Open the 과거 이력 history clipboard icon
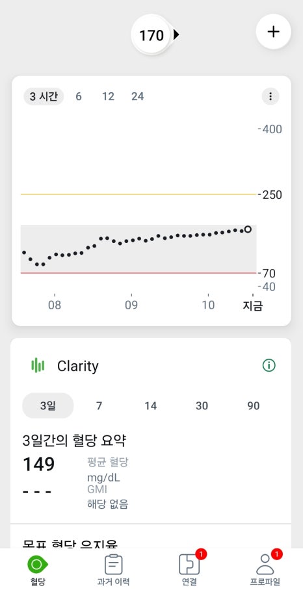Viewport: 303px width, 590px height. (113, 565)
